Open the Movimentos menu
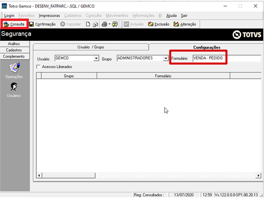Image resolution: width=264 pixels, height=201 pixels. 117,16
